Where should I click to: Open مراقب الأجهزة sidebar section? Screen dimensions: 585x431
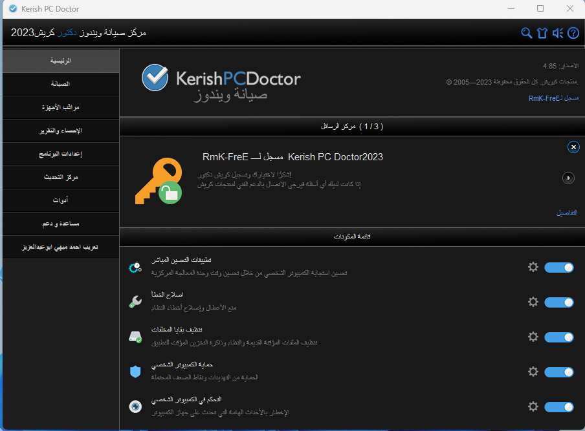click(x=61, y=107)
